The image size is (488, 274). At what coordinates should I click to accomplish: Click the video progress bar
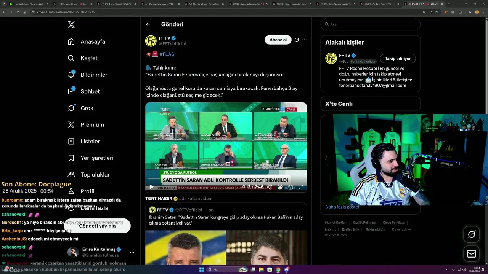point(226,178)
